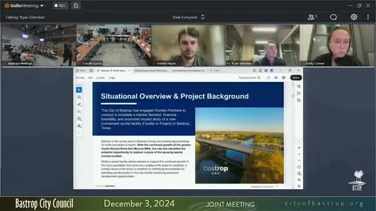Image resolution: width=376 pixels, height=211 pixels.
Task: Click the Acrobat Home icon
Action: click(91, 70)
